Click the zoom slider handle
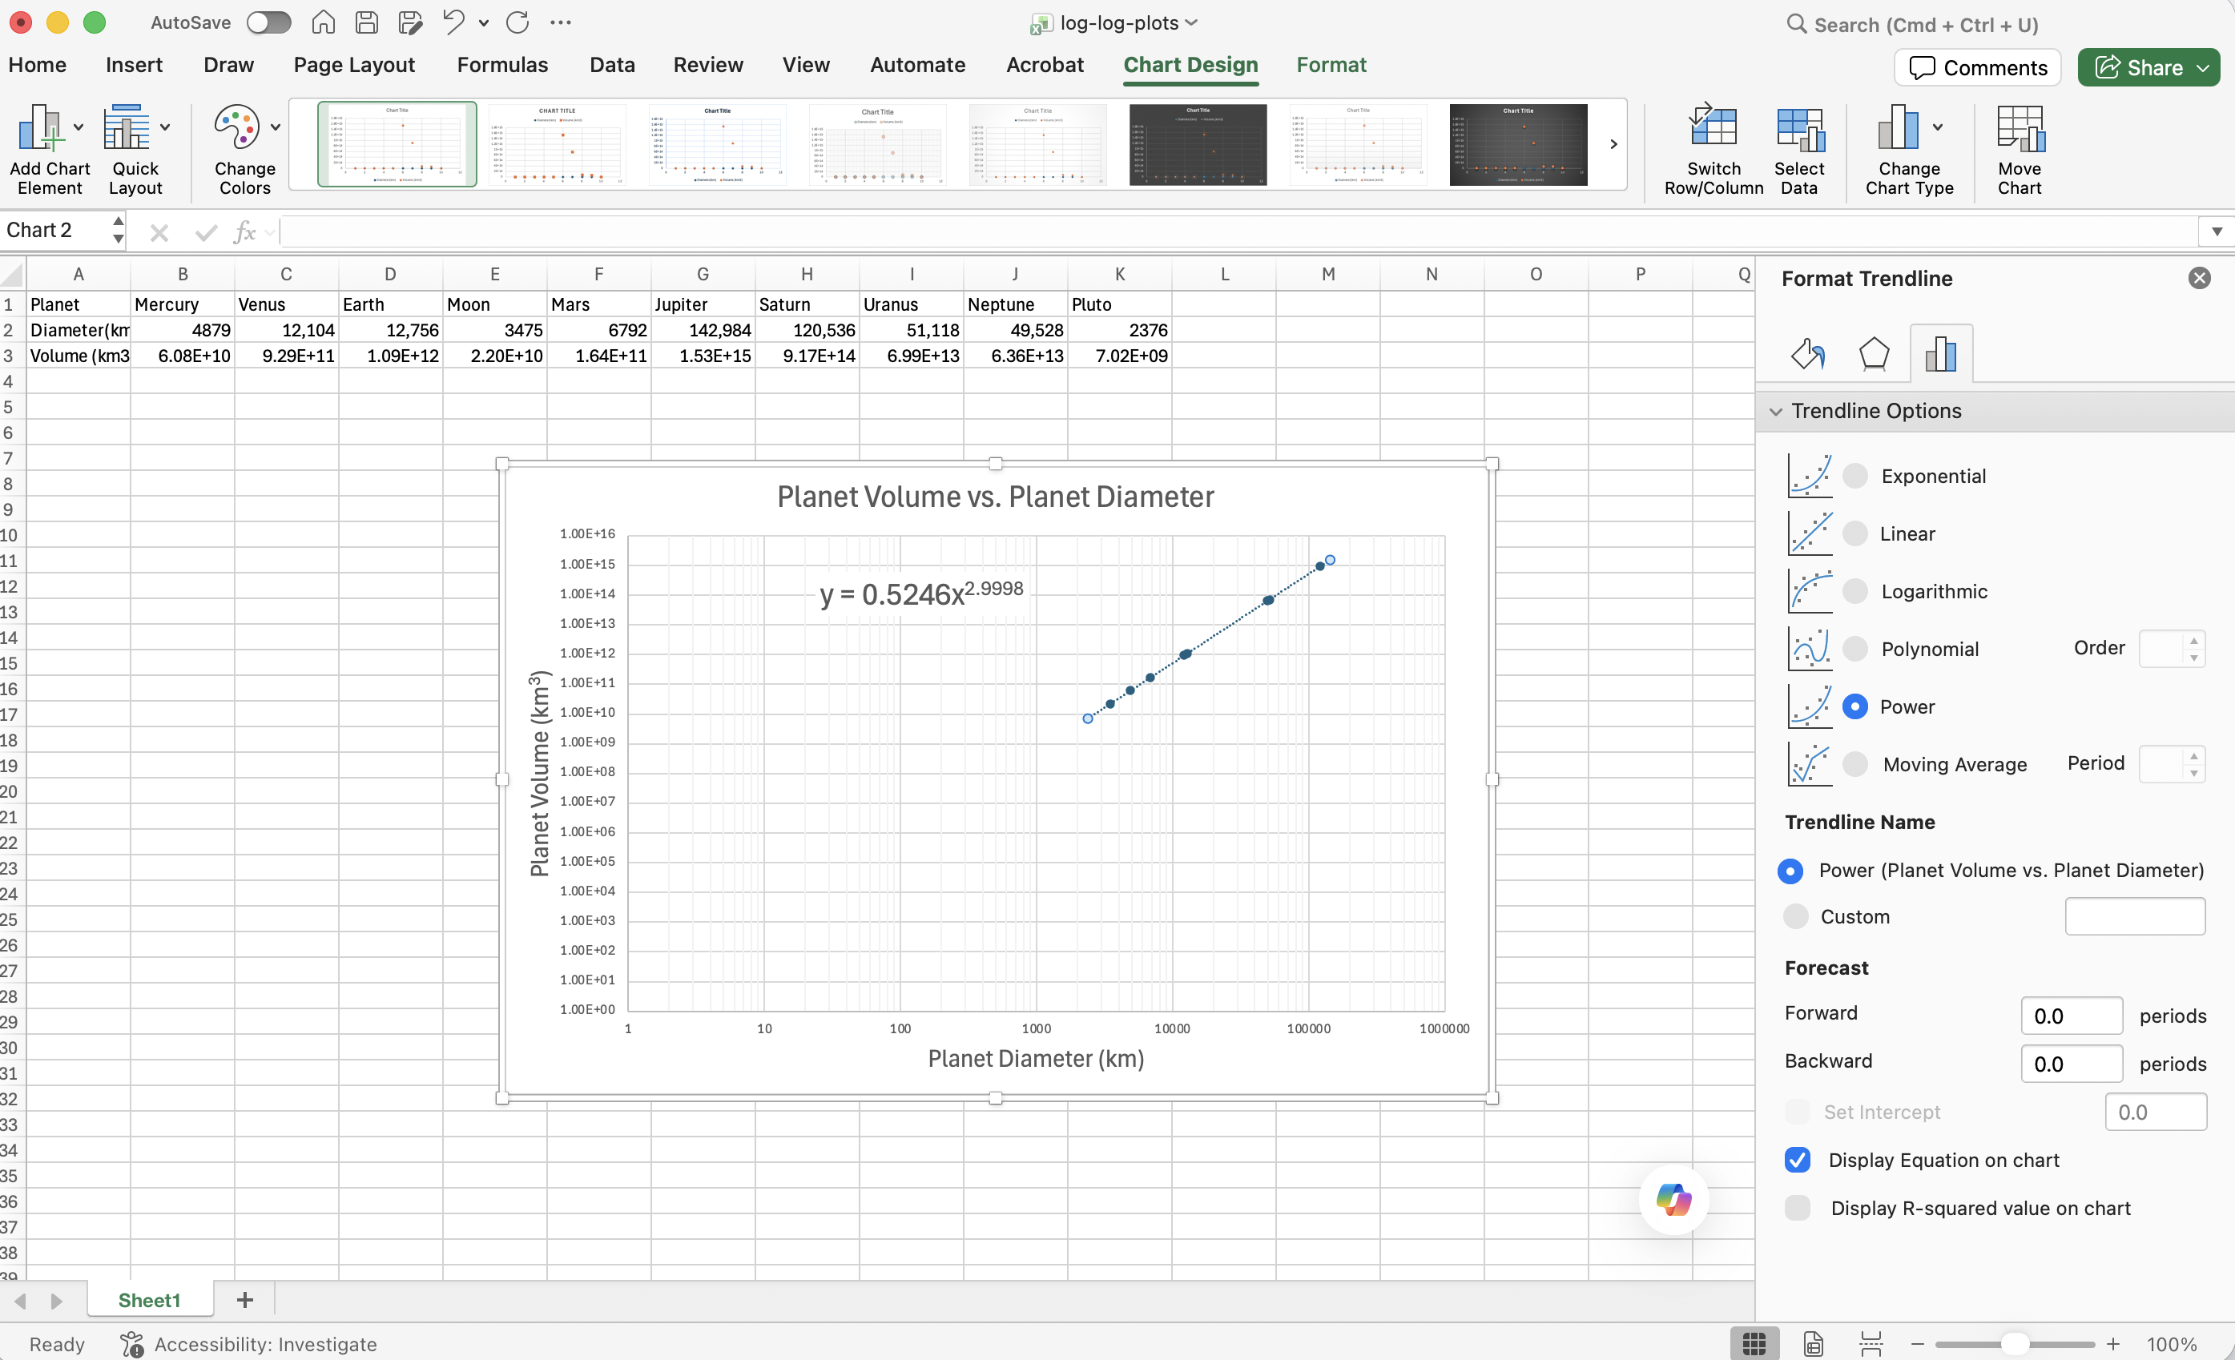The image size is (2235, 1360). click(2014, 1344)
